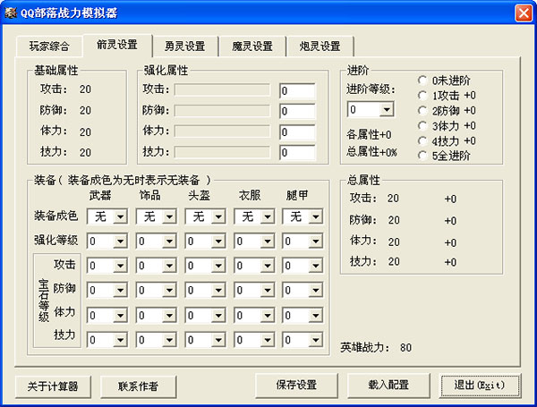Open the 武器 装备成色 dropdown
The height and width of the screenshot is (407, 537).
107,216
